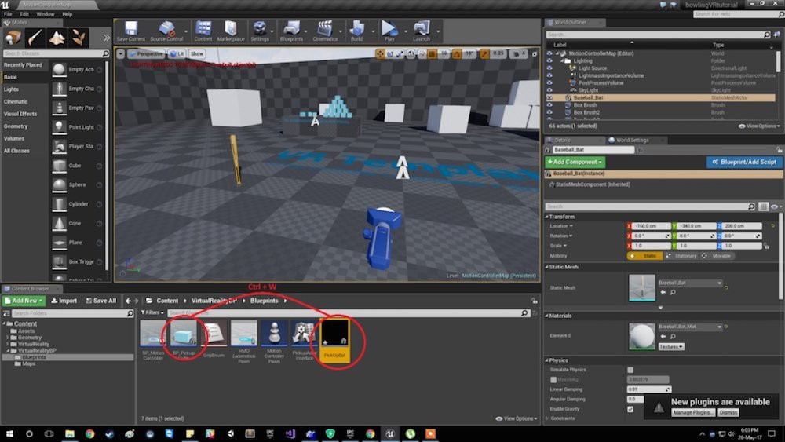Screen dimensions: 785x442
Task: Toggle visibility of Box Brush actor
Action: [x=549, y=105]
